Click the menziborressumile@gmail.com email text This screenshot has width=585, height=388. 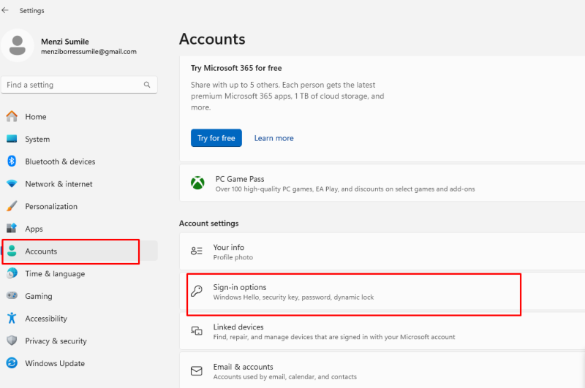88,52
